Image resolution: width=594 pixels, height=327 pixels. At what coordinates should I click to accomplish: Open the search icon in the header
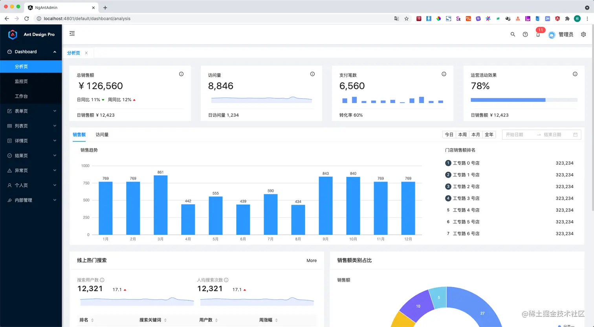click(513, 35)
